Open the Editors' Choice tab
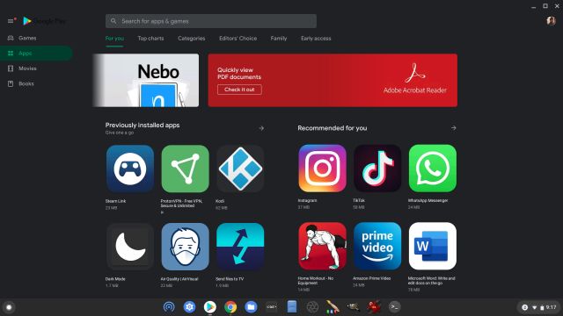 (x=238, y=39)
